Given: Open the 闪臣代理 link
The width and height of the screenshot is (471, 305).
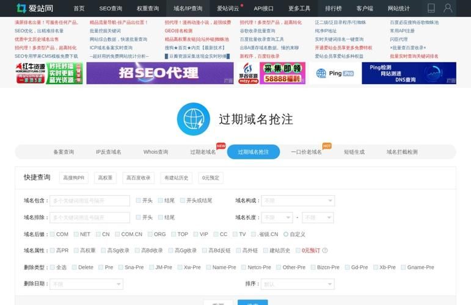Looking at the screenshot, I should pyautogui.click(x=398, y=39).
